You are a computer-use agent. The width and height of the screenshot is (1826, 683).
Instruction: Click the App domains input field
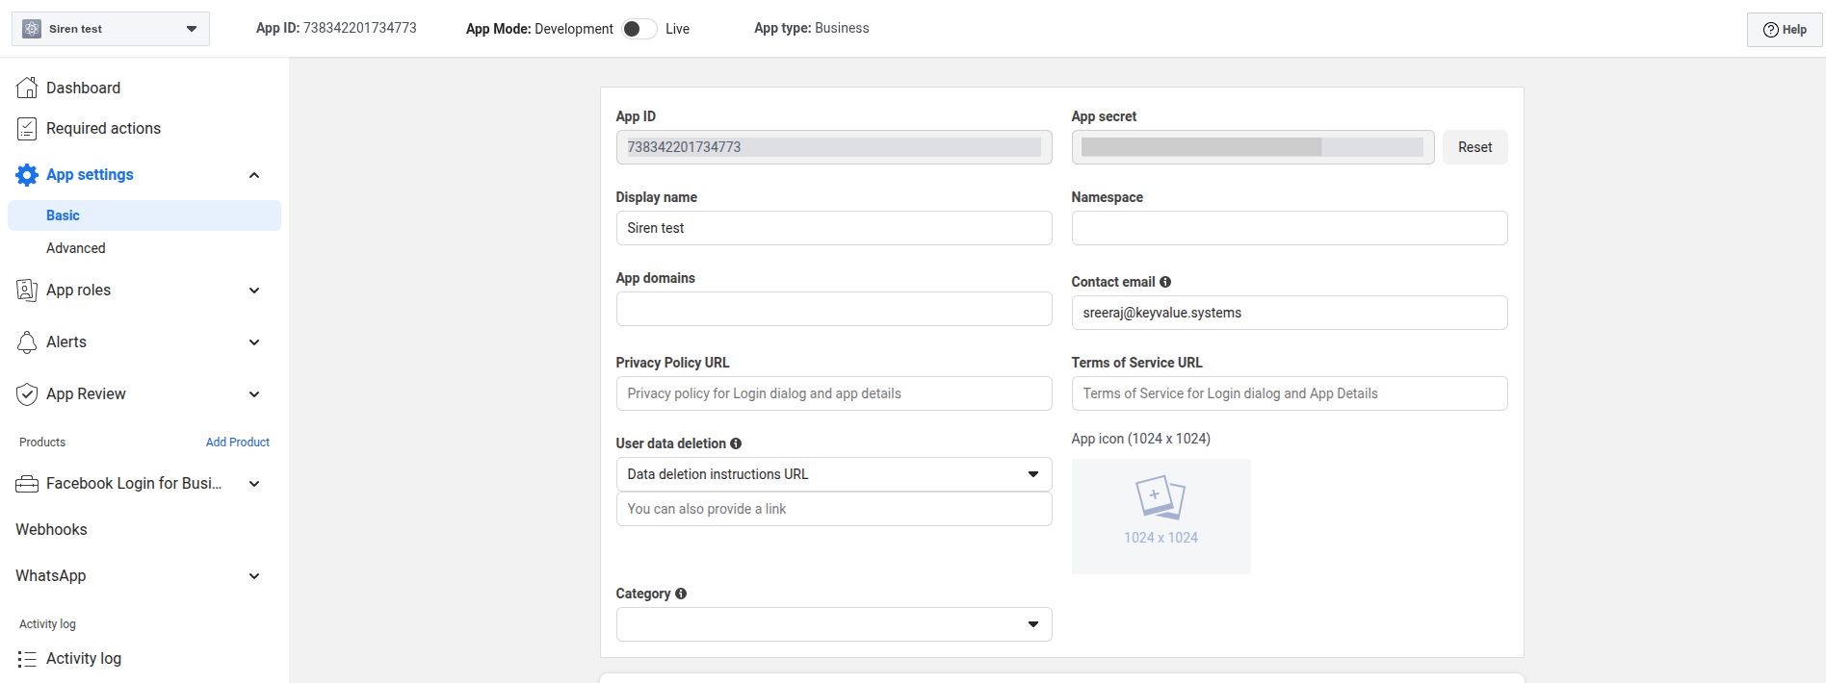click(x=834, y=309)
